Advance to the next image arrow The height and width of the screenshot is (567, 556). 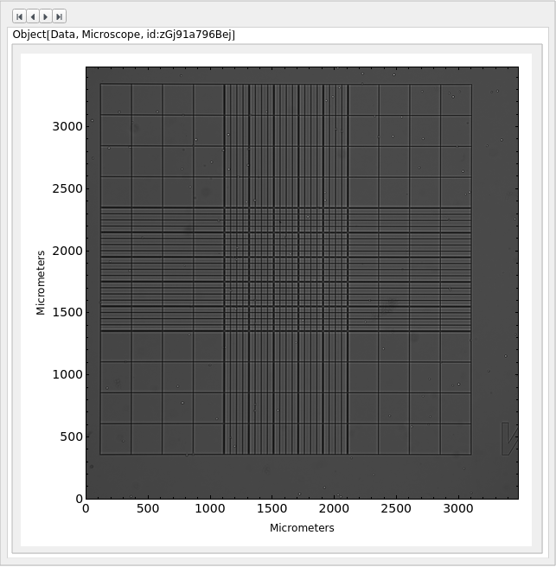(x=46, y=16)
